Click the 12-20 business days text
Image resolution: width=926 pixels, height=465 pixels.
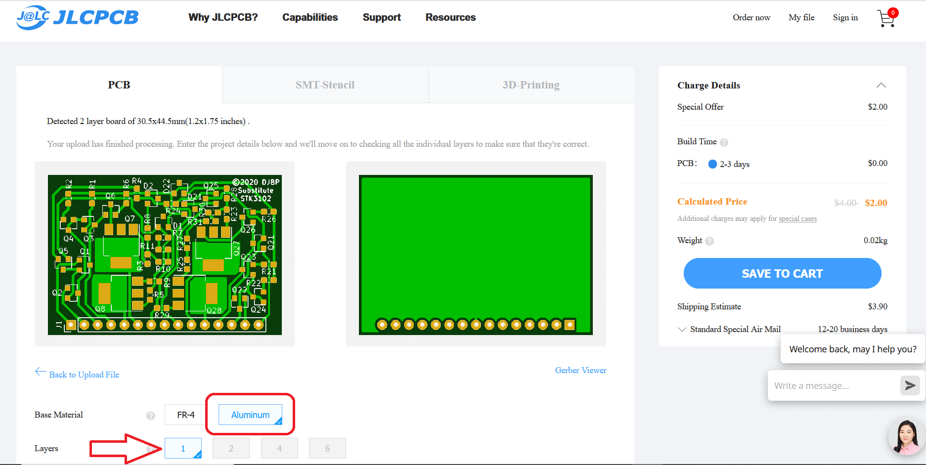pos(852,329)
